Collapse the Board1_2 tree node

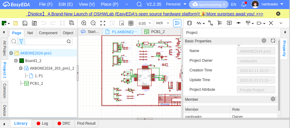click(x=16, y=61)
